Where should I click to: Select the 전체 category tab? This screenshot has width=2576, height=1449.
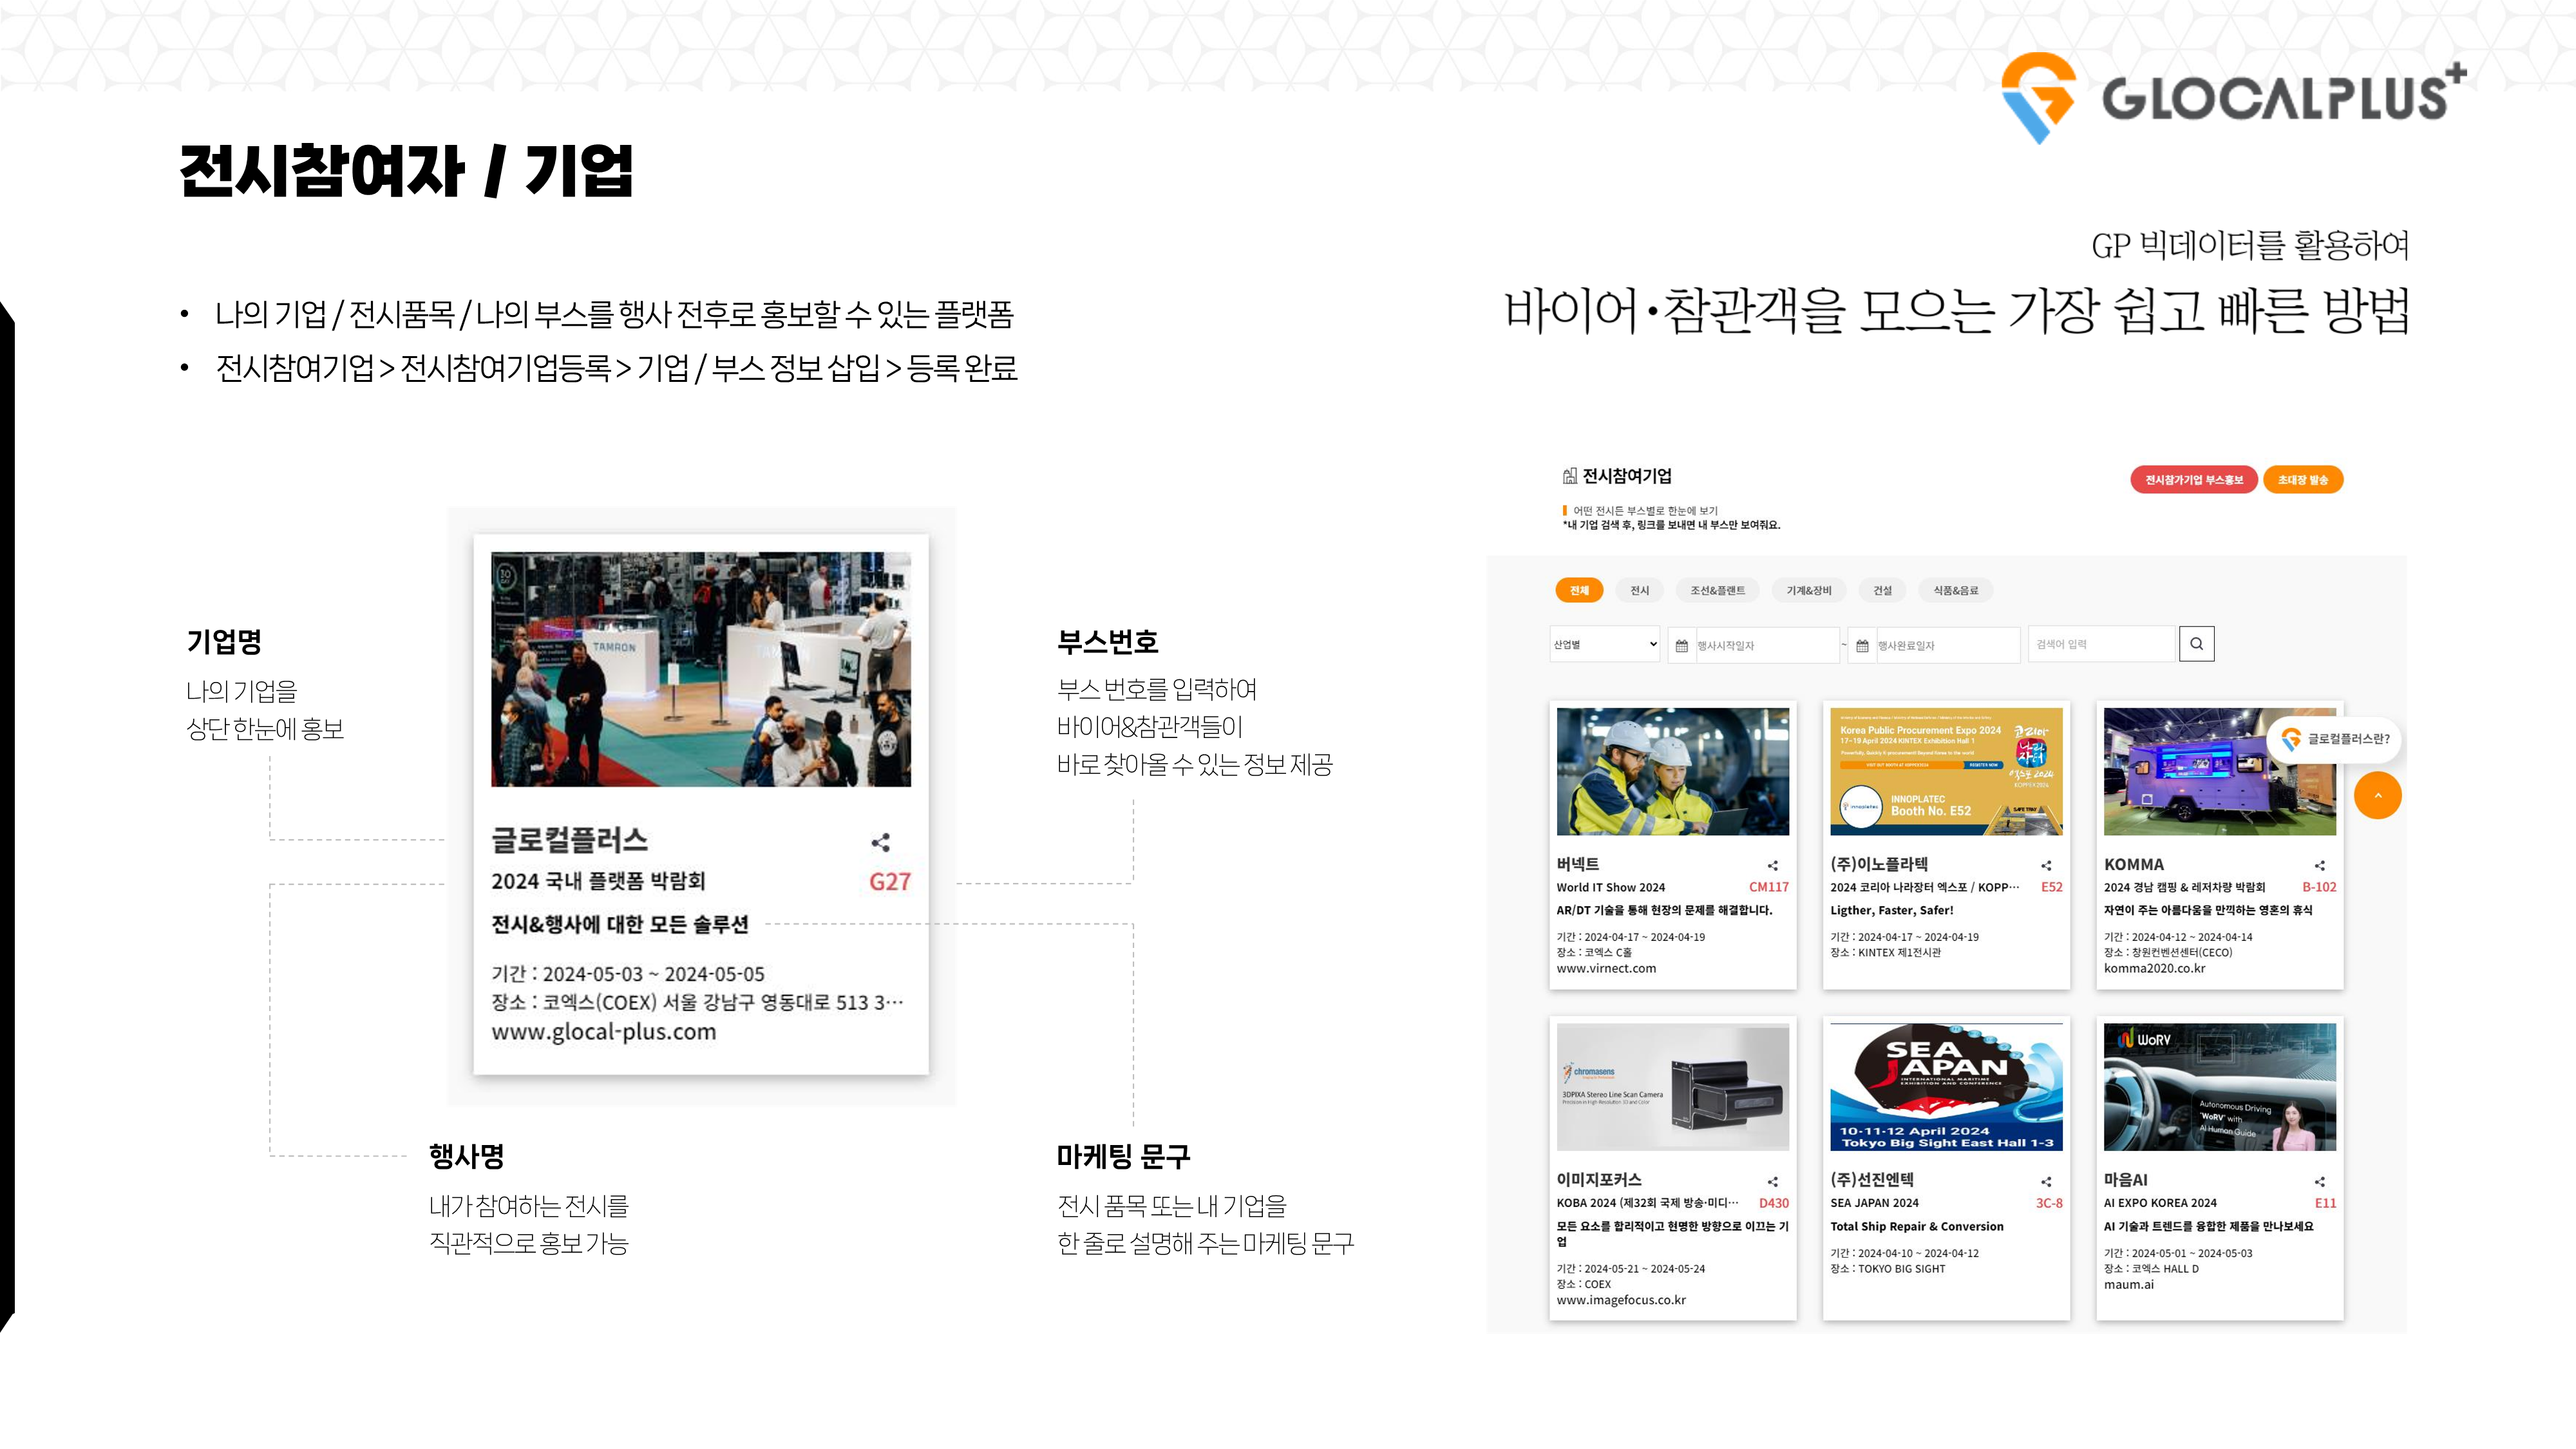pos(1579,590)
